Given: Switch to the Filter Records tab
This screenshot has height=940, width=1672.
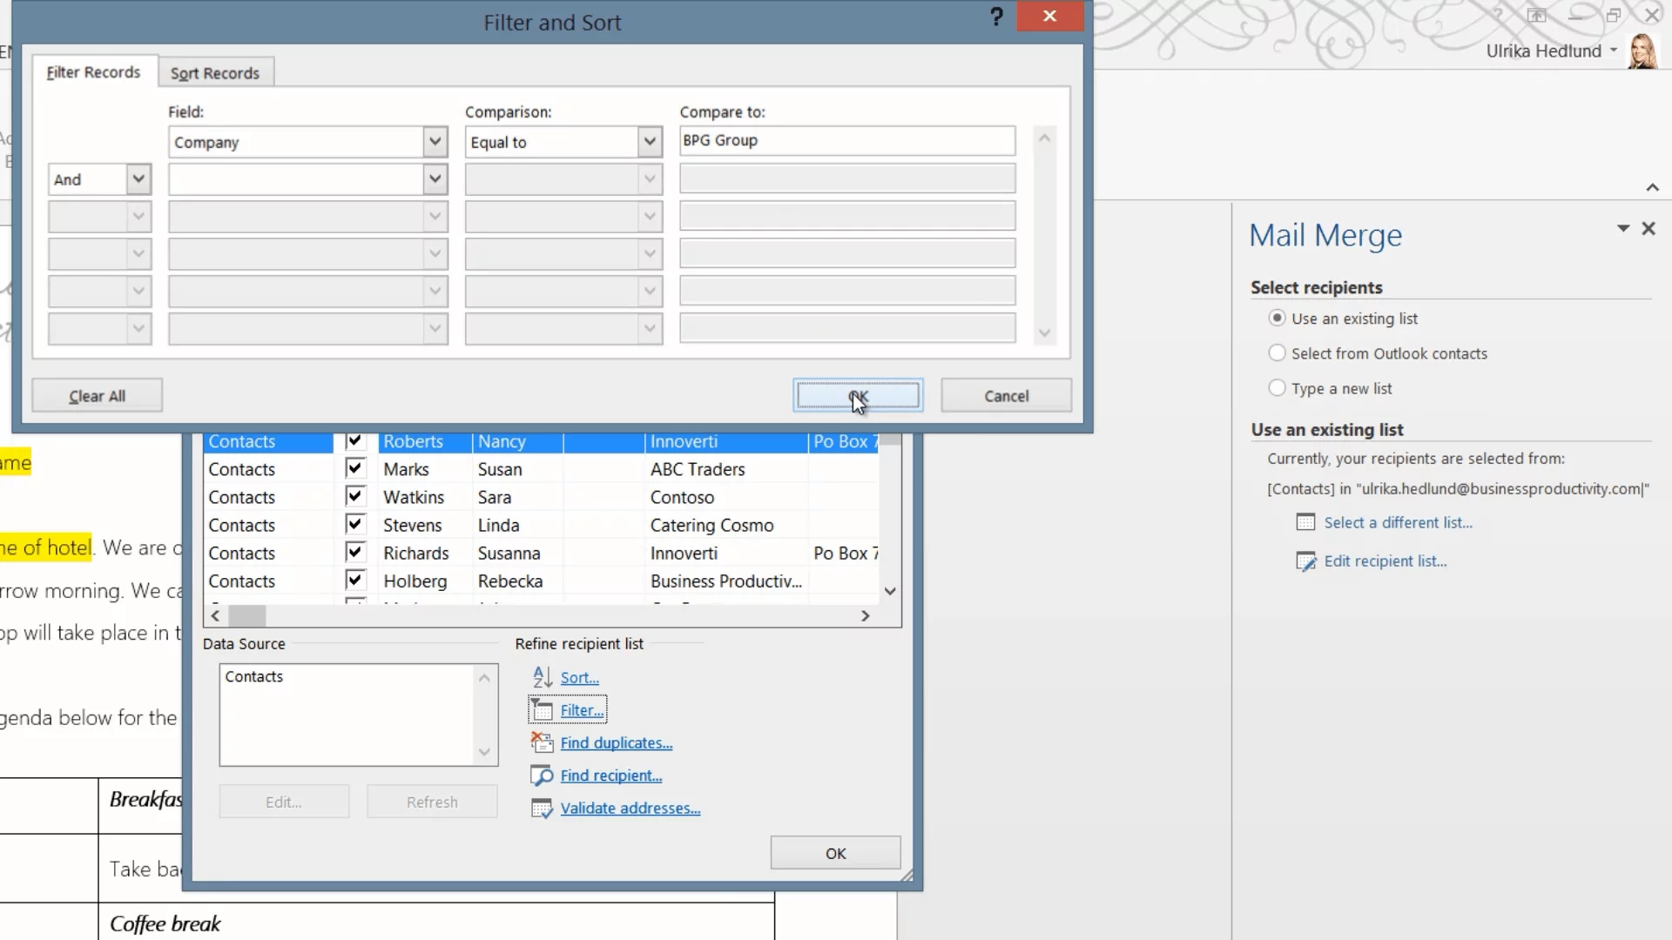Looking at the screenshot, I should 93,72.
